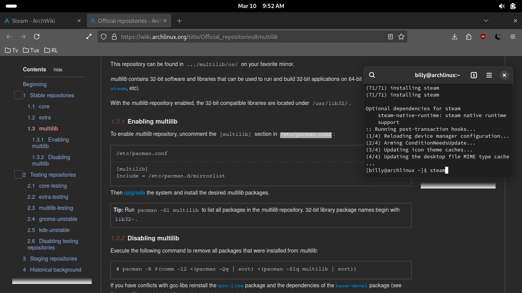Open a new browser tab
The height and width of the screenshot is (293, 522).
(180, 21)
